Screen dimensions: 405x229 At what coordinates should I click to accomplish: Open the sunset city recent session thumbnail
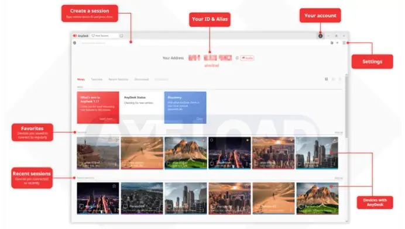pyautogui.click(x=229, y=198)
